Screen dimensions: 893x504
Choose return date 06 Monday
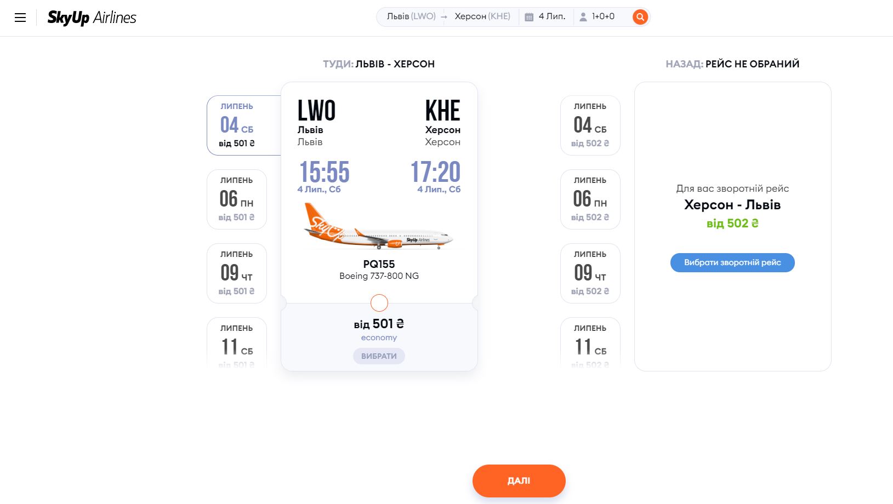coord(590,199)
